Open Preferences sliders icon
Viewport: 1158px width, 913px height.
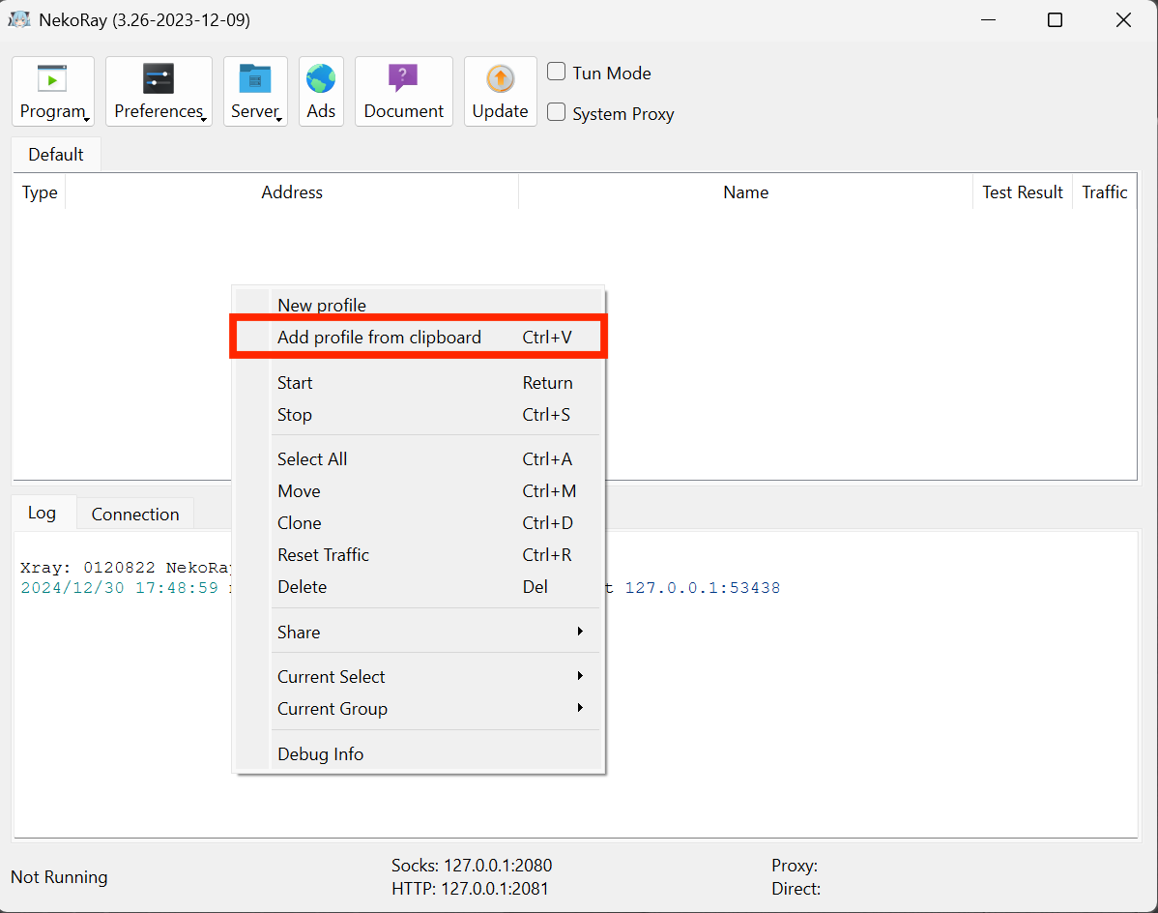coord(158,79)
